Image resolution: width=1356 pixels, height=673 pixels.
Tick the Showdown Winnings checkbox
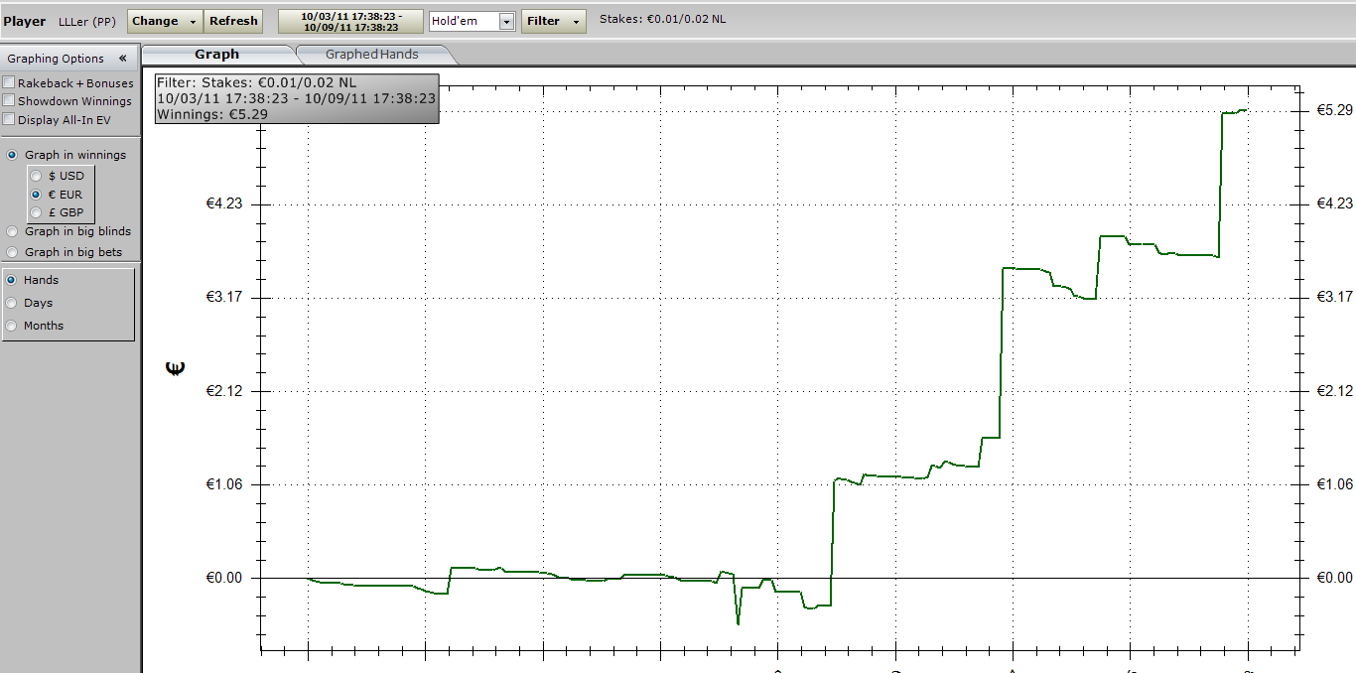coord(9,101)
